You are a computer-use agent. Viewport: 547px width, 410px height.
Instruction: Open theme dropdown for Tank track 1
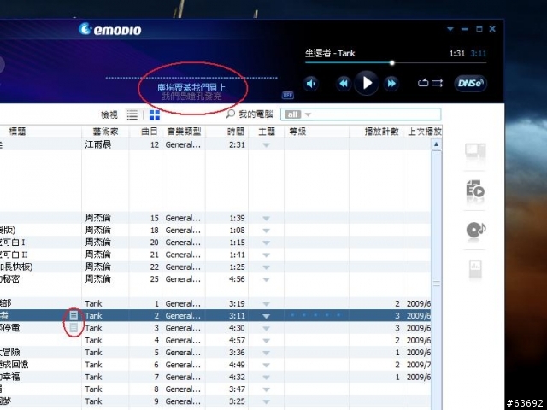(266, 304)
